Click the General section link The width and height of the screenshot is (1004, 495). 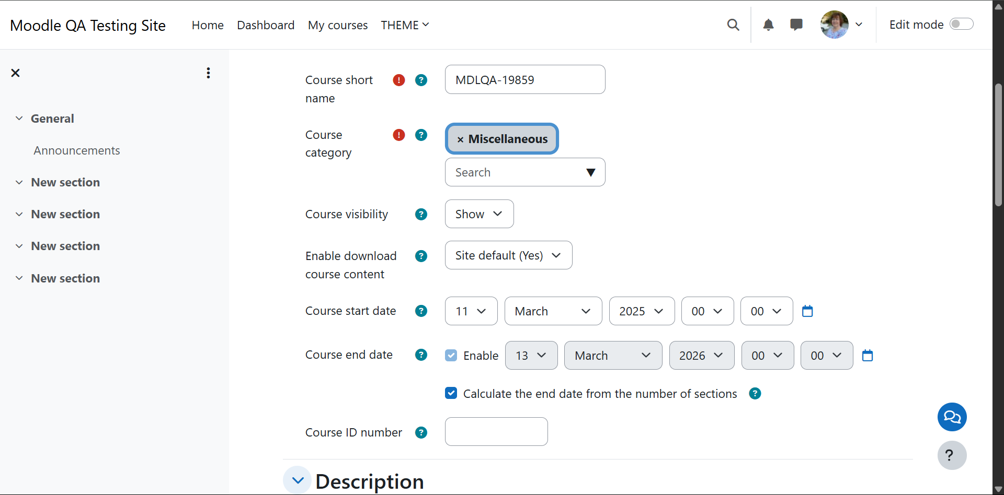coord(52,119)
